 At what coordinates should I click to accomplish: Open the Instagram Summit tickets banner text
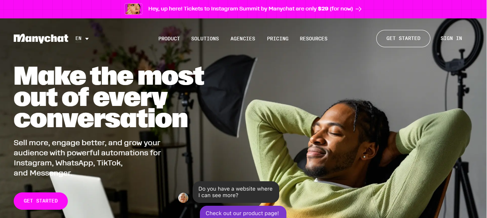click(x=250, y=9)
